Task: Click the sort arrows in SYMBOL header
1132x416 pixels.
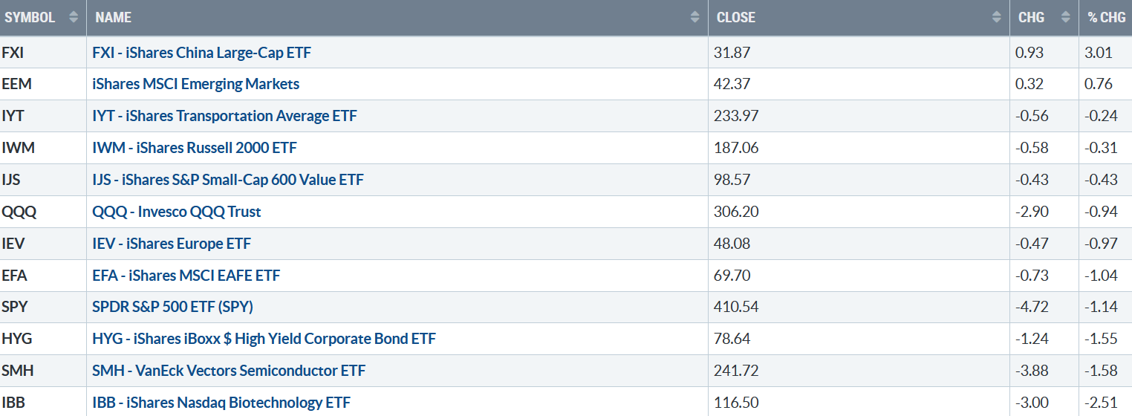Action: click(x=74, y=17)
